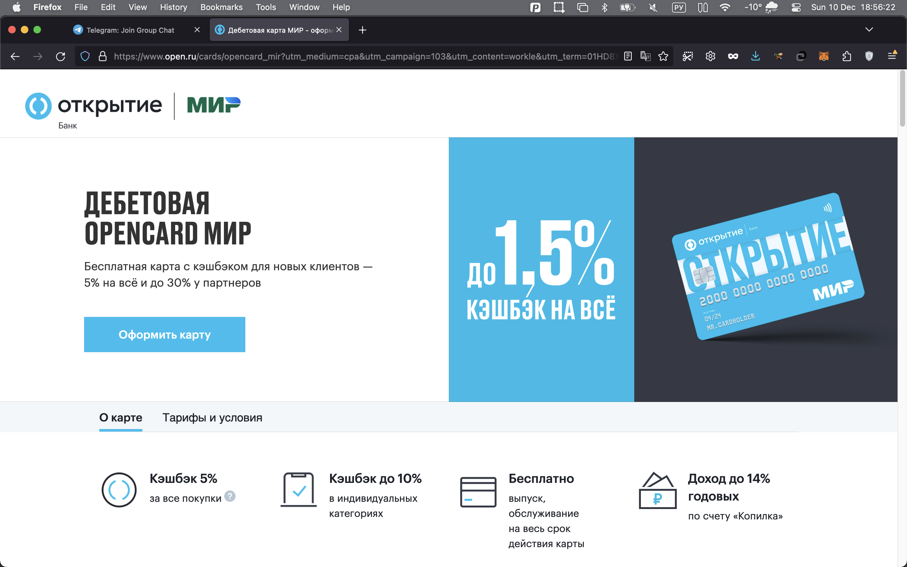
Task: Click the reload page icon
Action: tap(60, 57)
